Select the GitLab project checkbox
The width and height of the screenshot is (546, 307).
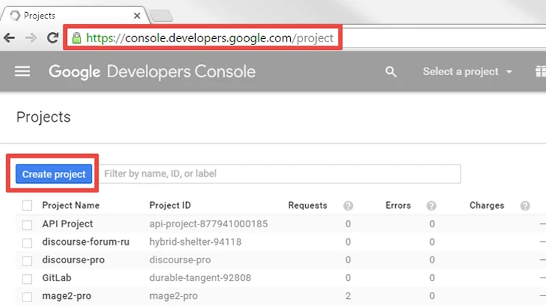[27, 279]
